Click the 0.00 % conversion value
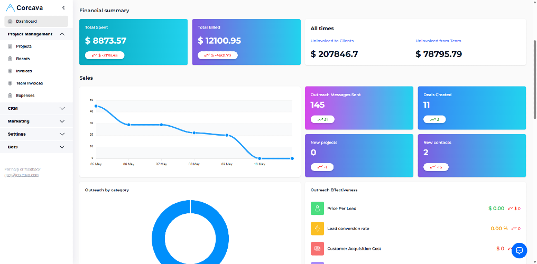 pyautogui.click(x=499, y=229)
